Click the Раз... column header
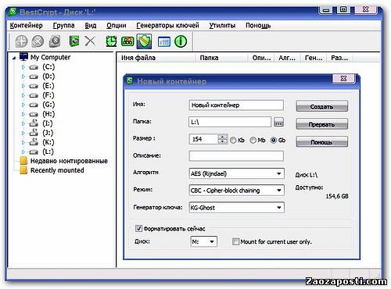Screen dimensions: 391x289 (x=339, y=58)
